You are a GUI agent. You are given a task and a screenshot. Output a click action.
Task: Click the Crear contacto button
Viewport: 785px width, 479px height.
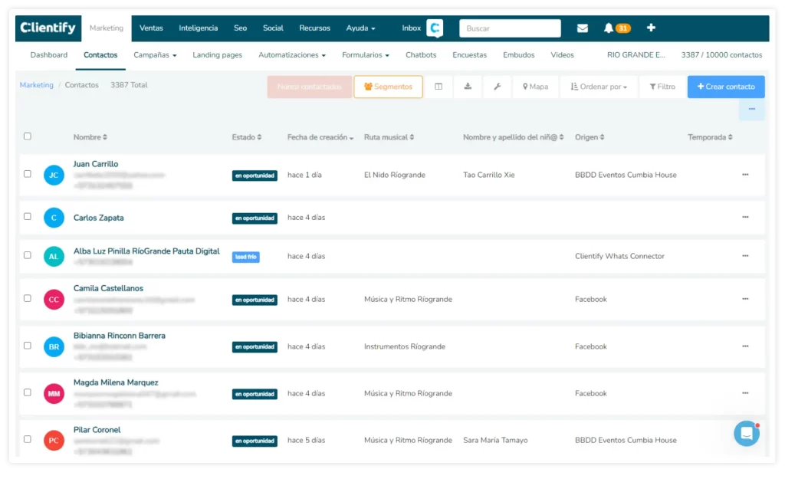coord(726,87)
